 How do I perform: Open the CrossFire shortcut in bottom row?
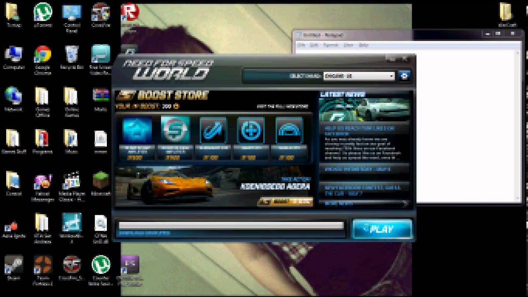[72, 268]
